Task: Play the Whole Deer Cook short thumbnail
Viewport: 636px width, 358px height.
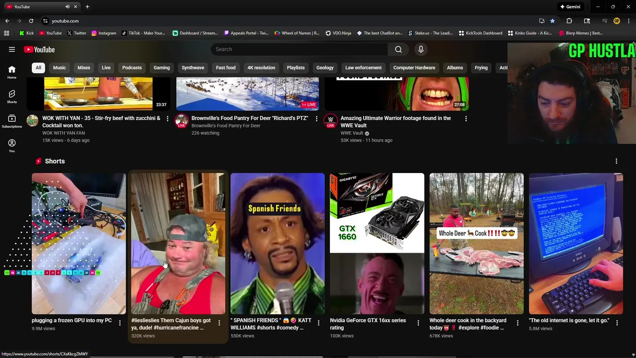Action: pyautogui.click(x=477, y=244)
